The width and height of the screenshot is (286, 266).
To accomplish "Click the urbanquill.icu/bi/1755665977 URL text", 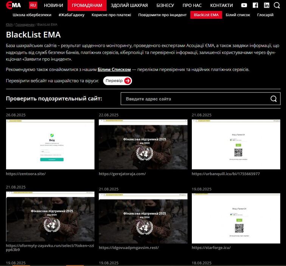I will tap(225, 174).
